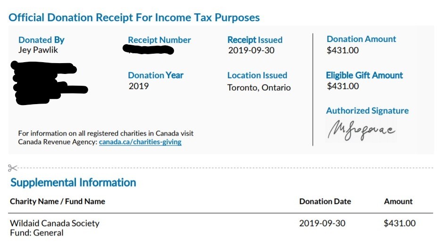
Task: Click the Supplemental Information heading
Action: [x=73, y=183]
